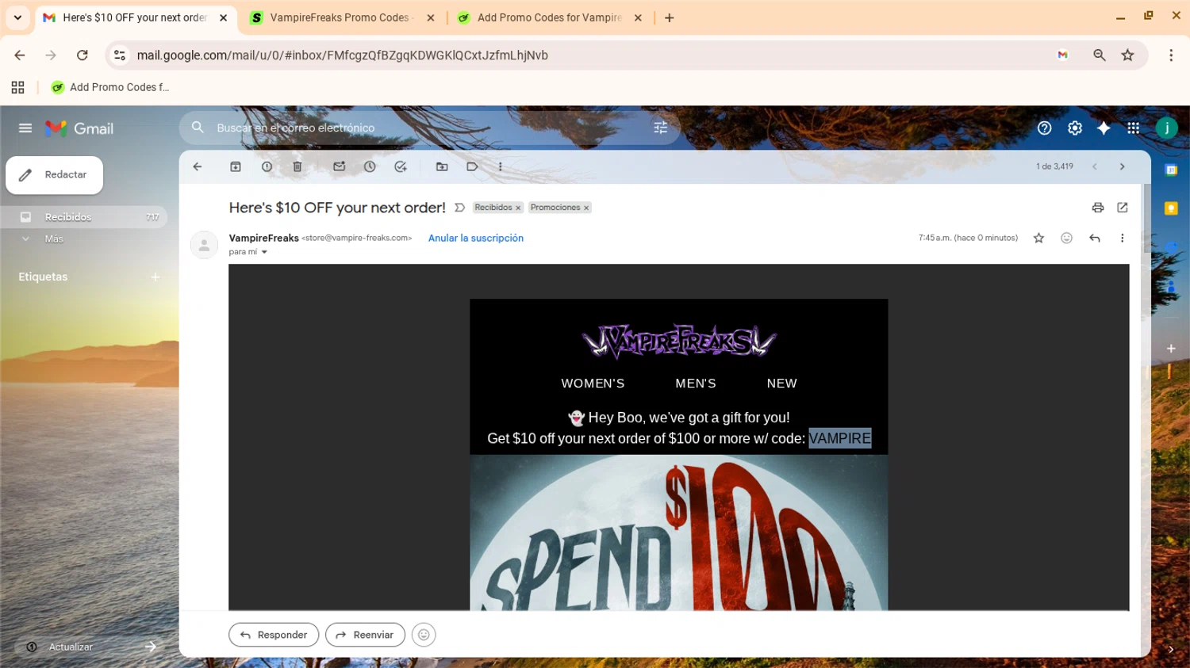The height and width of the screenshot is (668, 1190).
Task: Report email as spam
Action: [267, 166]
